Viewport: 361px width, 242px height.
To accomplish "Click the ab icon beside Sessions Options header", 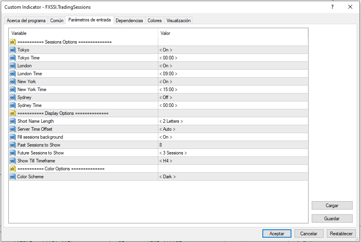I will coord(12,42).
